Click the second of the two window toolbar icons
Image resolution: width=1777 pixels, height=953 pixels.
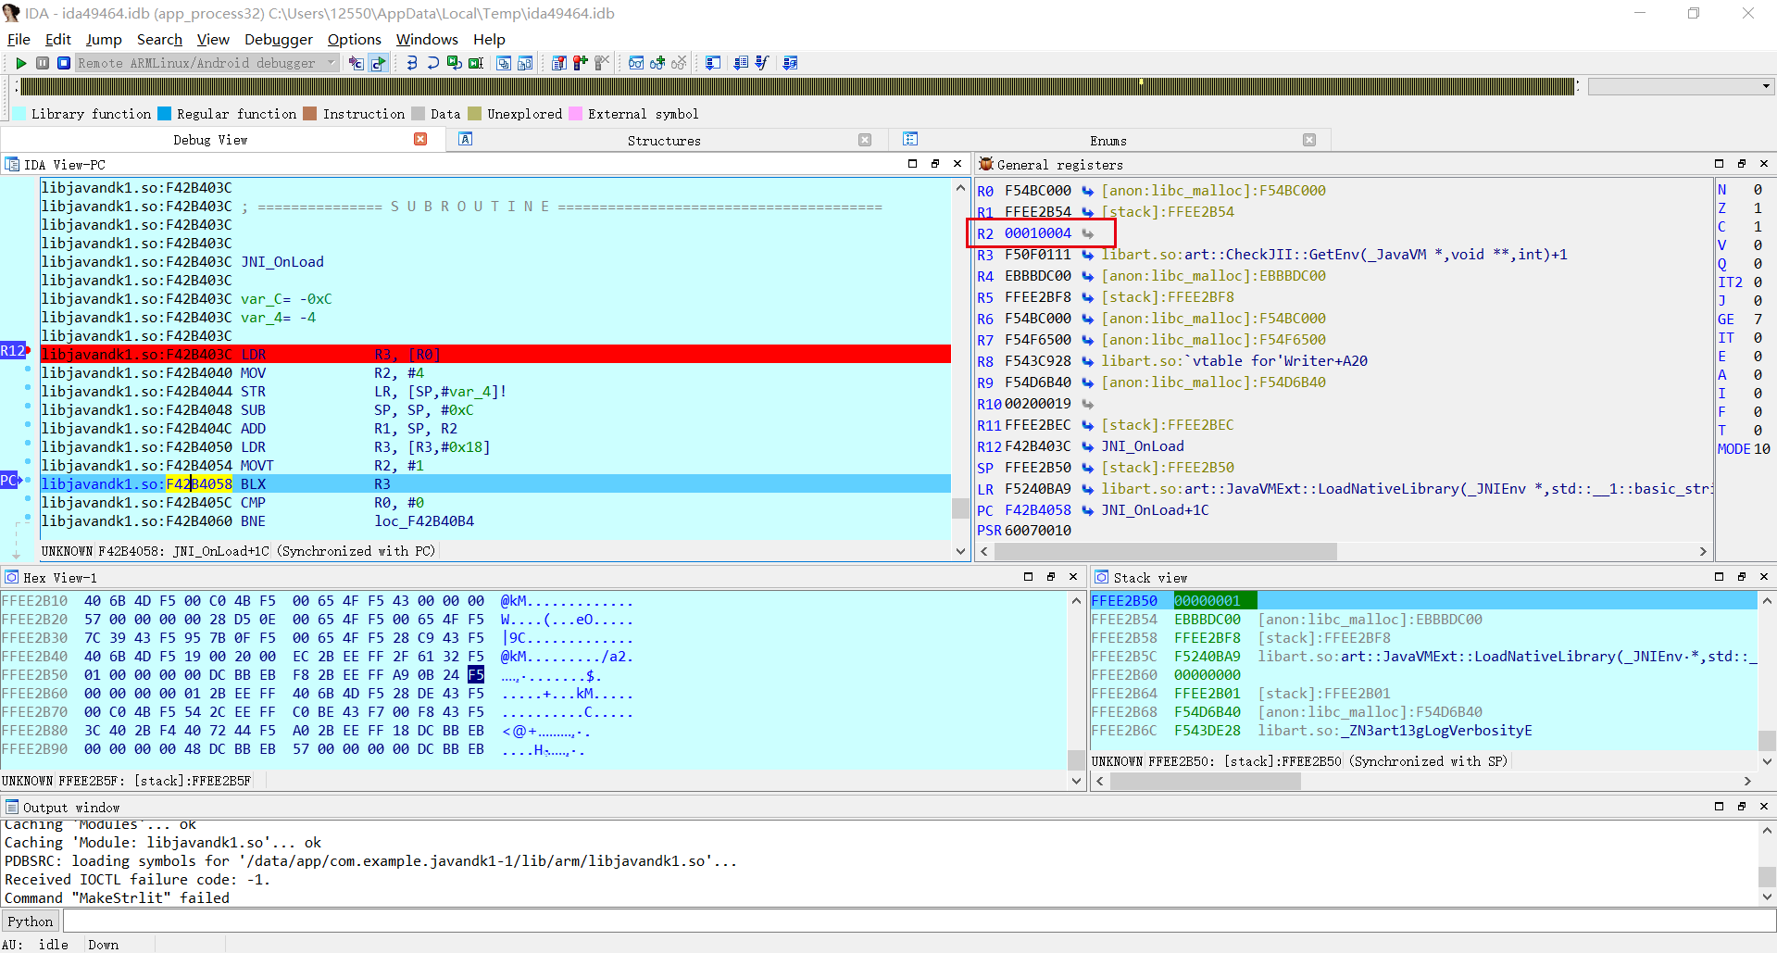(x=525, y=63)
